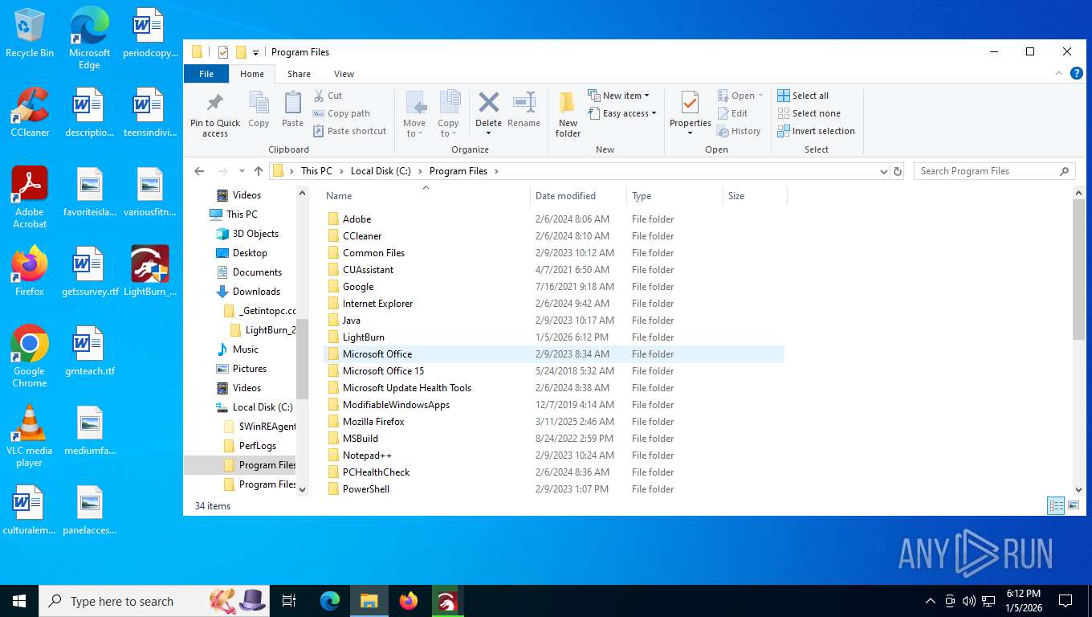The height and width of the screenshot is (617, 1092).
Task: Open the Help question mark icon
Action: 1077,73
